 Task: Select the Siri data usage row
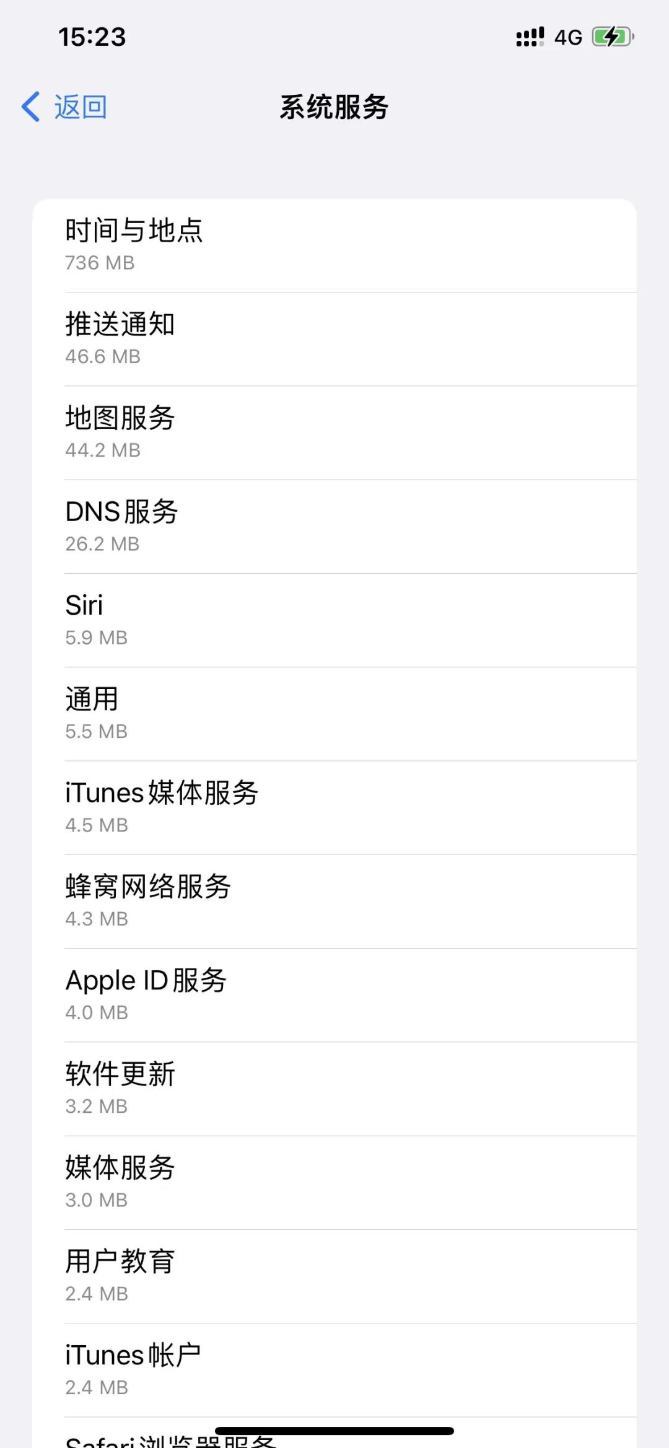334,620
